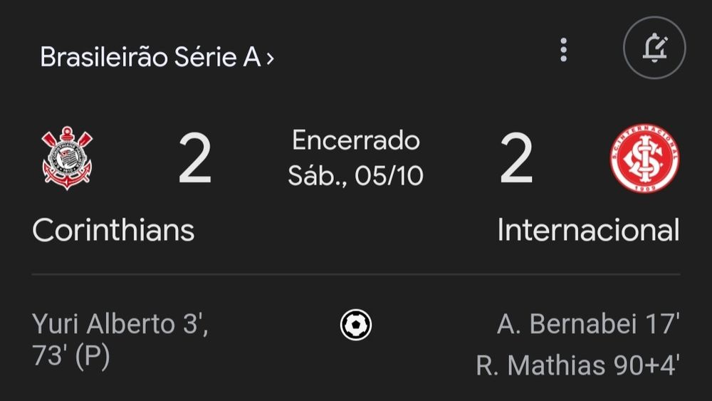Click Internacional's score of 2
The height and width of the screenshot is (401, 712).
coord(516,160)
